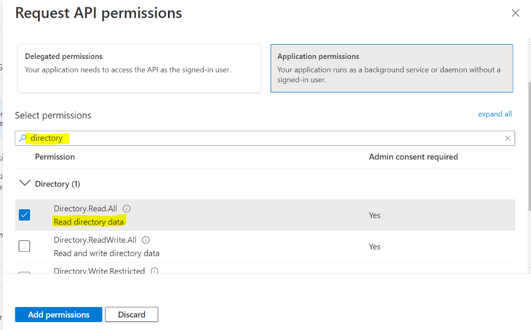
Task: Close the Request API permissions panel
Action: (515, 13)
